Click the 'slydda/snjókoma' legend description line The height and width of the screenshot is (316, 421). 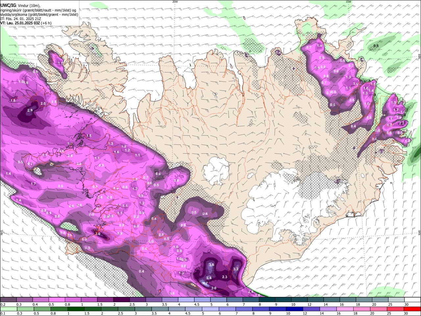tap(39, 14)
